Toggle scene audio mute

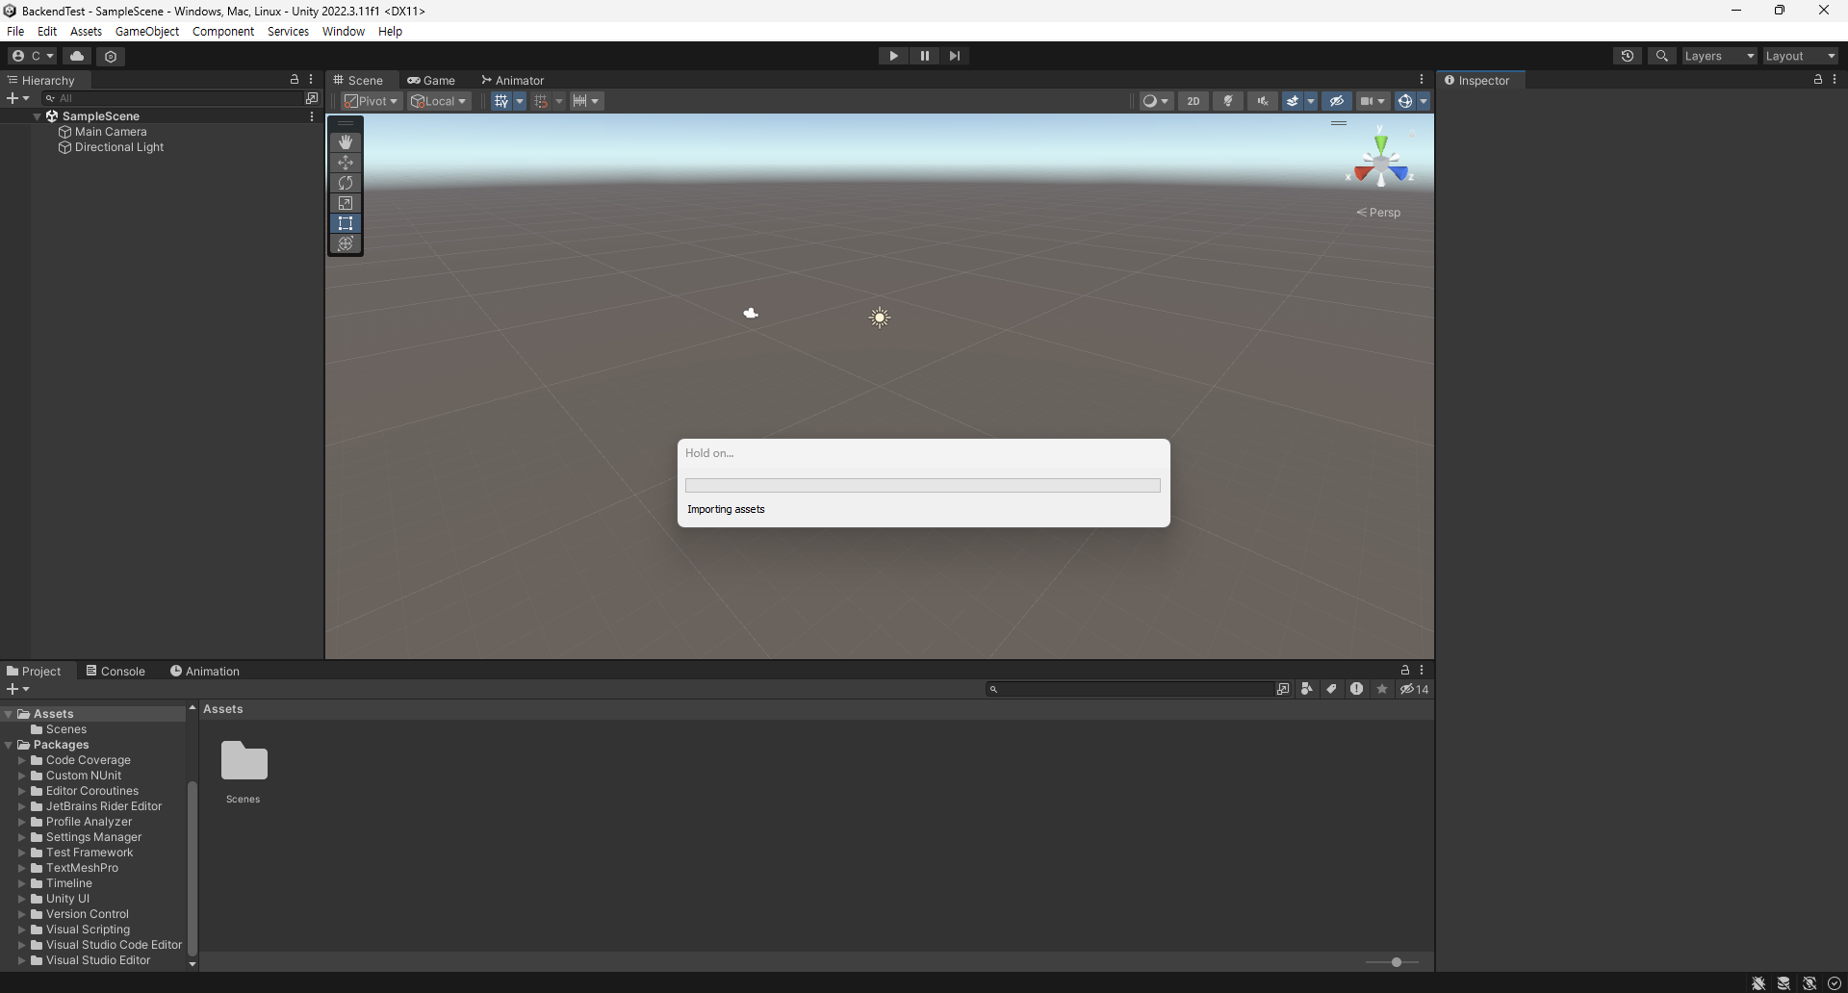(1263, 101)
